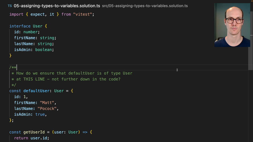Click the boolean type of isAdmin
Screen dimensions: 253x142
coord(44,49)
